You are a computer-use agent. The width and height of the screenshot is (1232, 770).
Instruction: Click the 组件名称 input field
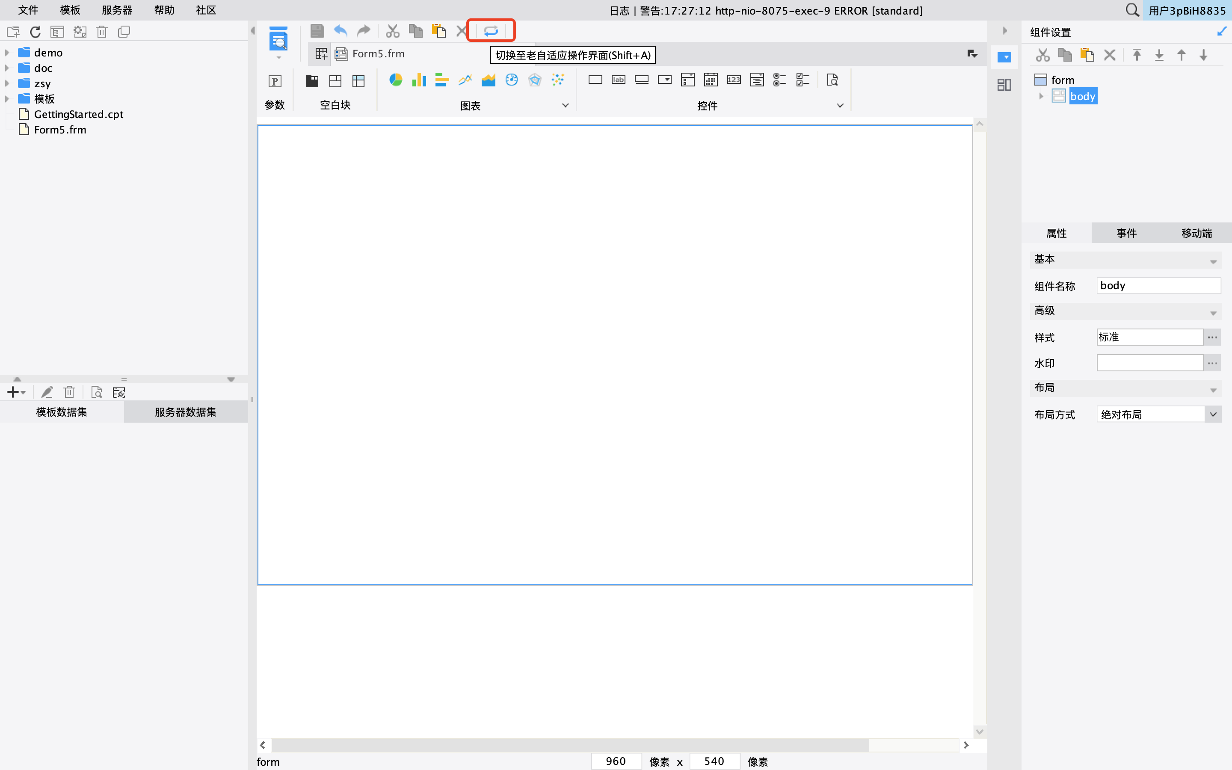pos(1158,286)
